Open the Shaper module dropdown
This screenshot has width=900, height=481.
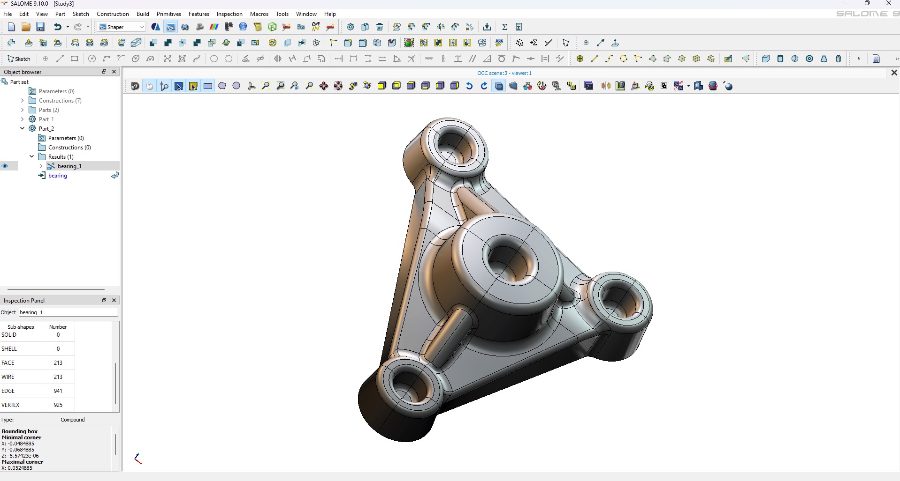[122, 27]
